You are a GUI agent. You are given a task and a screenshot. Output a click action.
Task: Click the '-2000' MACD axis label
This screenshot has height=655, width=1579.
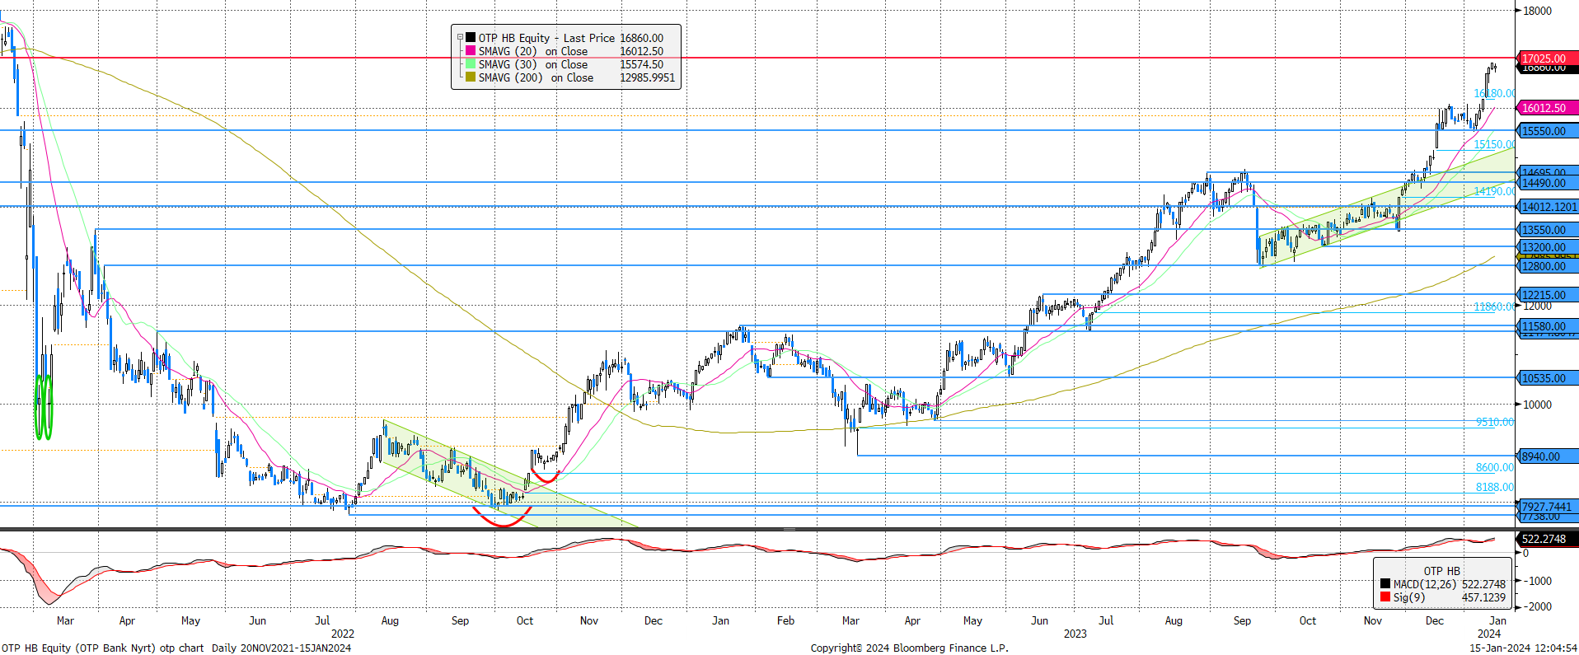click(1538, 606)
